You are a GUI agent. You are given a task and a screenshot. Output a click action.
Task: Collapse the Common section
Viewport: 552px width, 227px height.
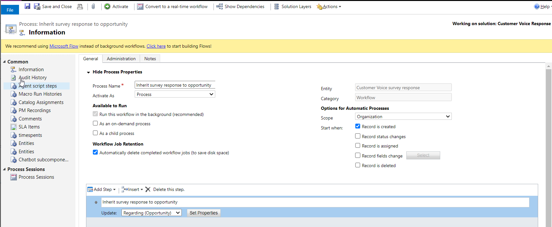pyautogui.click(x=5, y=62)
